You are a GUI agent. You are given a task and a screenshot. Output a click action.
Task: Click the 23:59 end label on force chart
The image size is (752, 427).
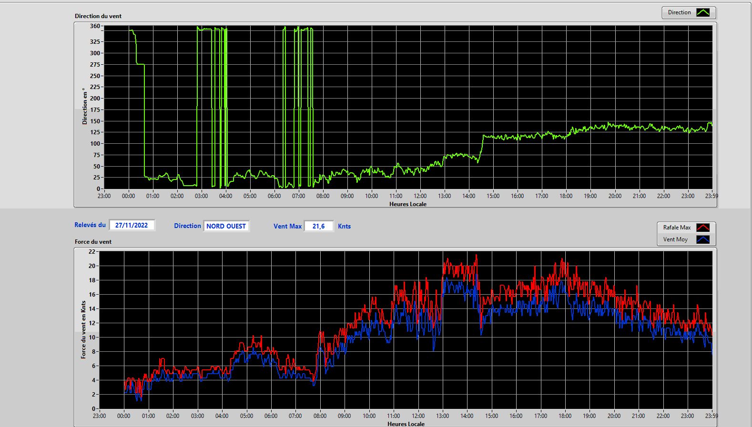point(711,416)
